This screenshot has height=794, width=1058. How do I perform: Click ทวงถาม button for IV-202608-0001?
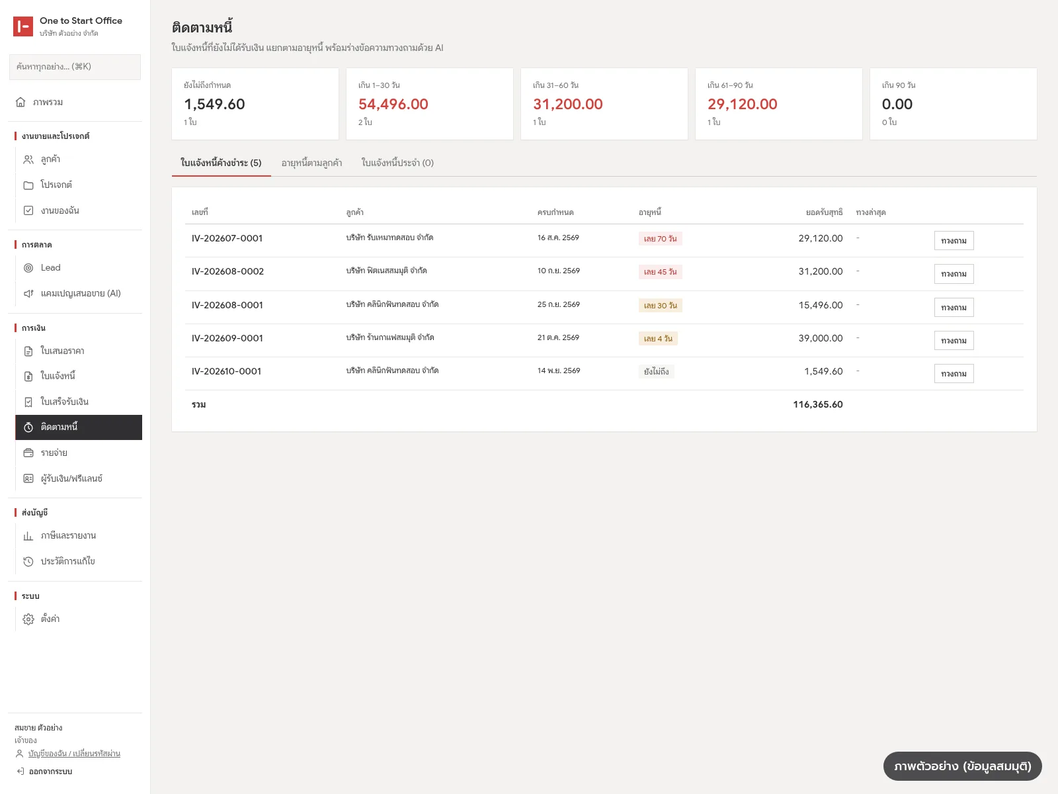(x=954, y=308)
